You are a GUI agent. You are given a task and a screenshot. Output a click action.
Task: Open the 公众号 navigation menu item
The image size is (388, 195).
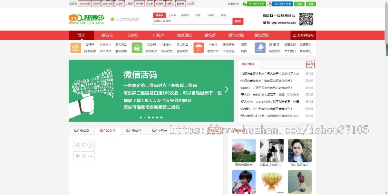(133, 35)
